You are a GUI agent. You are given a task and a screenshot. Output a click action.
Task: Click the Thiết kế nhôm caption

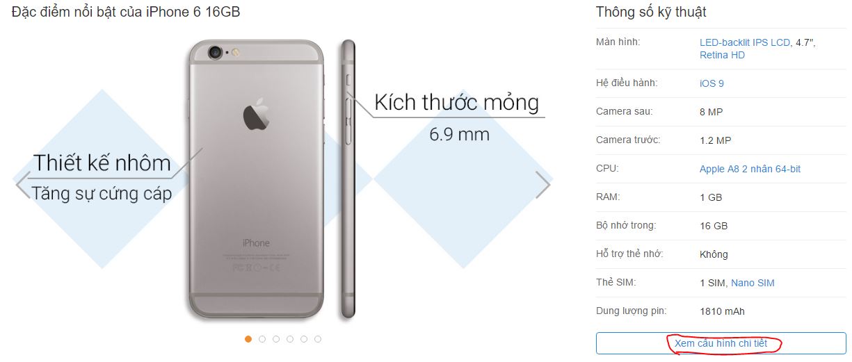(x=102, y=163)
